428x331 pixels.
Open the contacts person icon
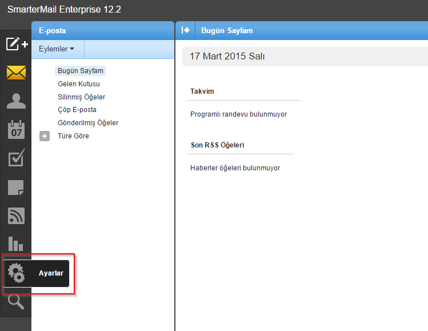(x=16, y=101)
